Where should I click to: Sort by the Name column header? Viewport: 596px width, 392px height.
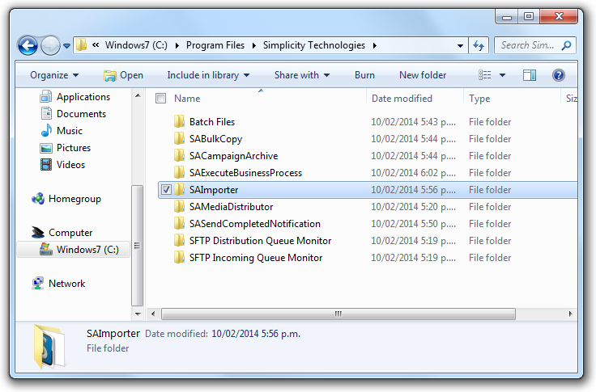(x=187, y=99)
